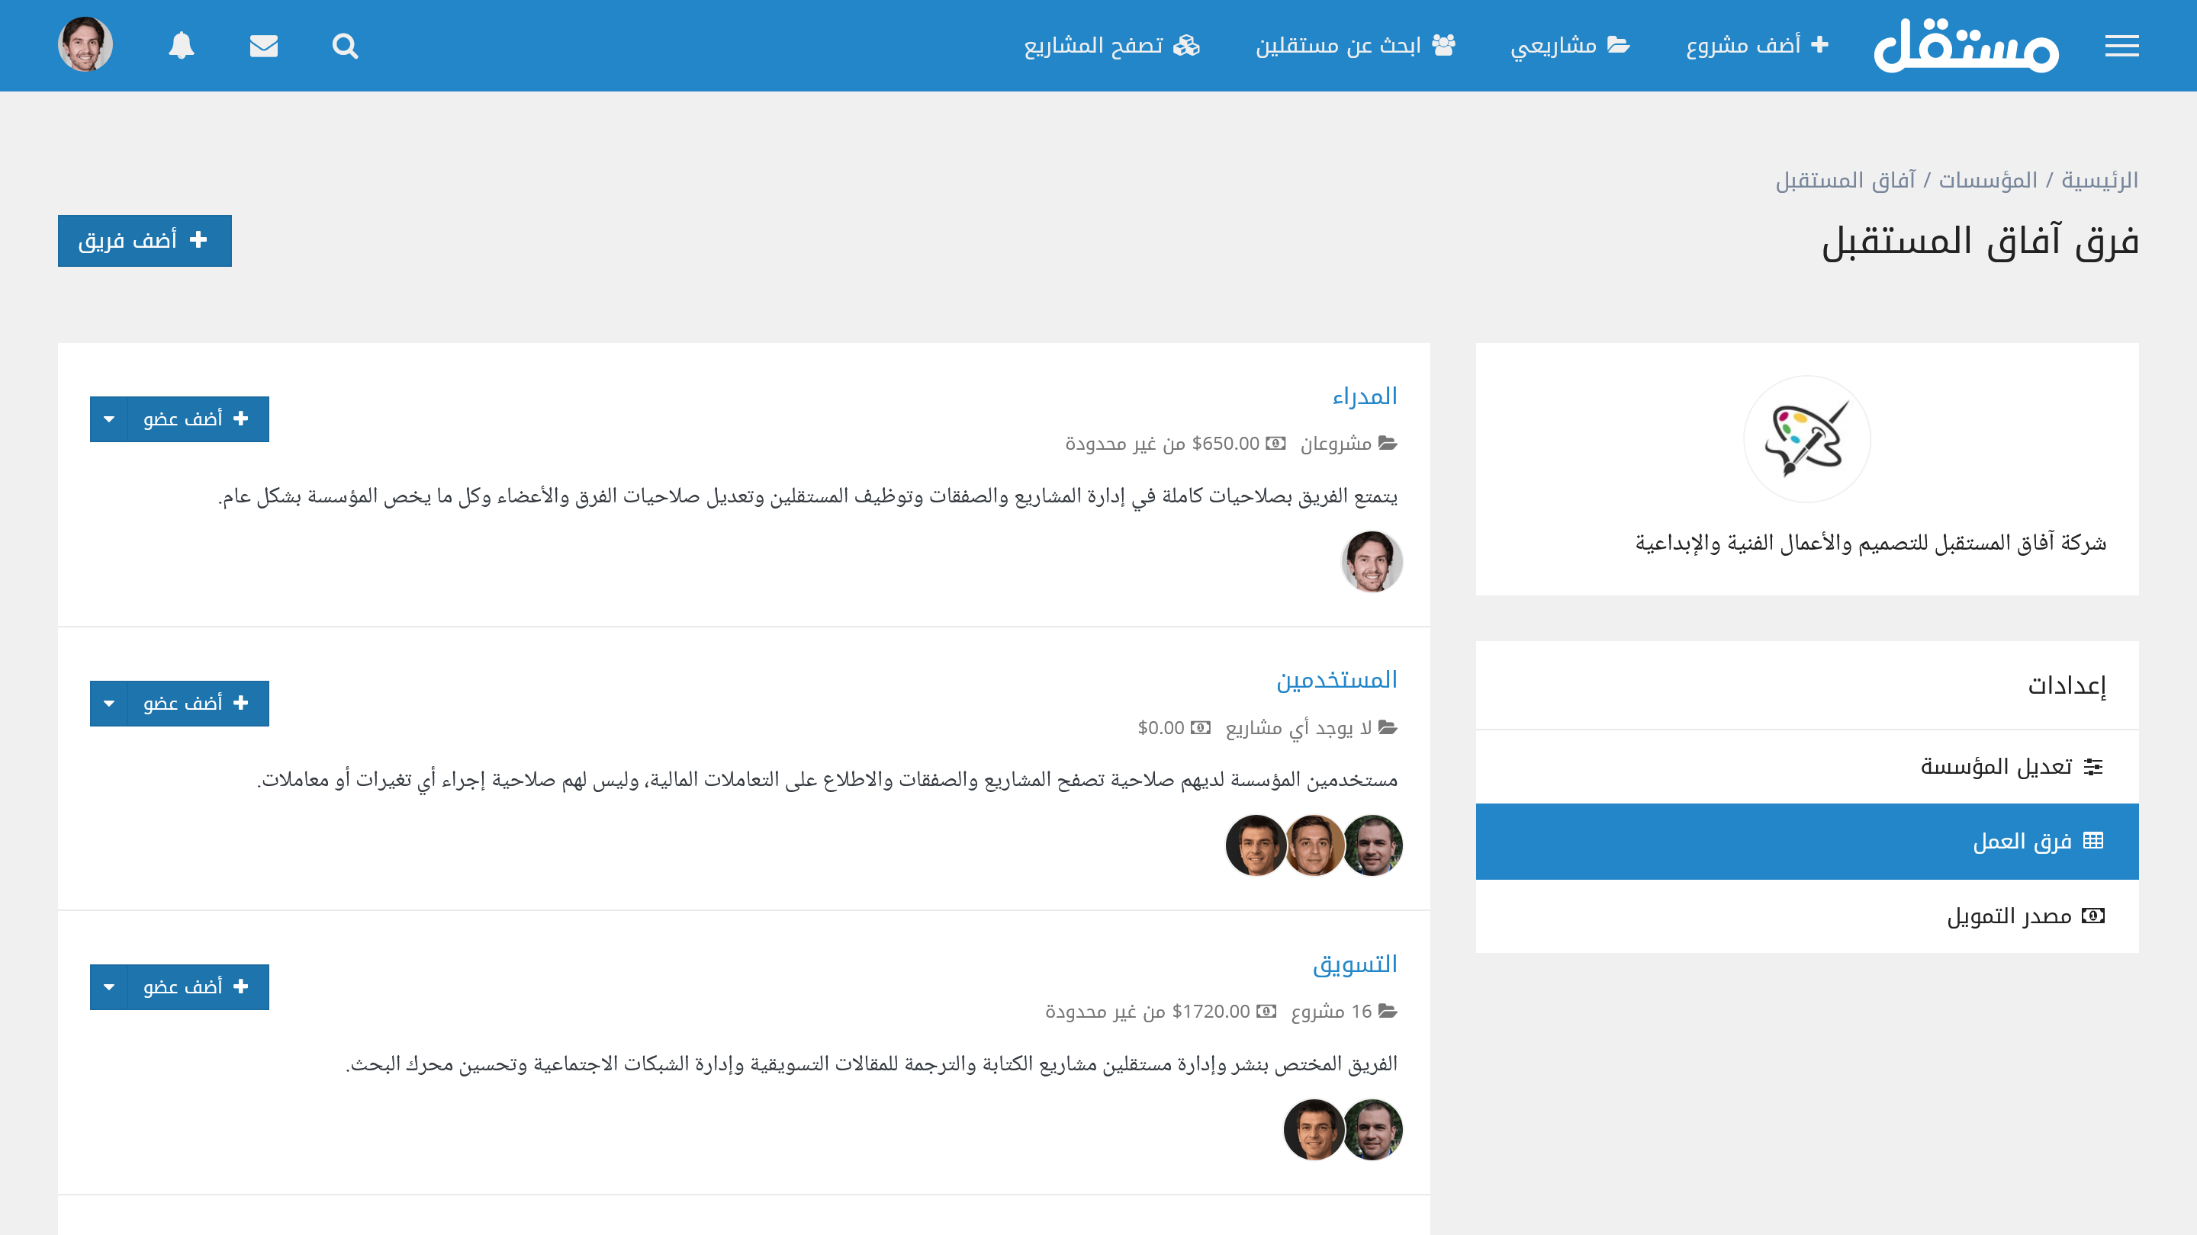
Task: Select the فرق العمل settings tab
Action: tap(1806, 841)
